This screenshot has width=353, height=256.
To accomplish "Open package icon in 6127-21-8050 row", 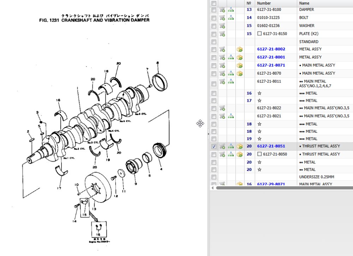I will pos(240,154).
